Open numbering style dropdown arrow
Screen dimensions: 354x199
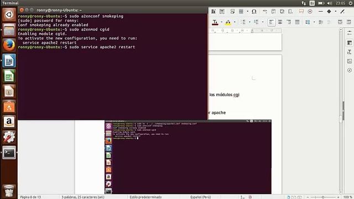point(263,22)
